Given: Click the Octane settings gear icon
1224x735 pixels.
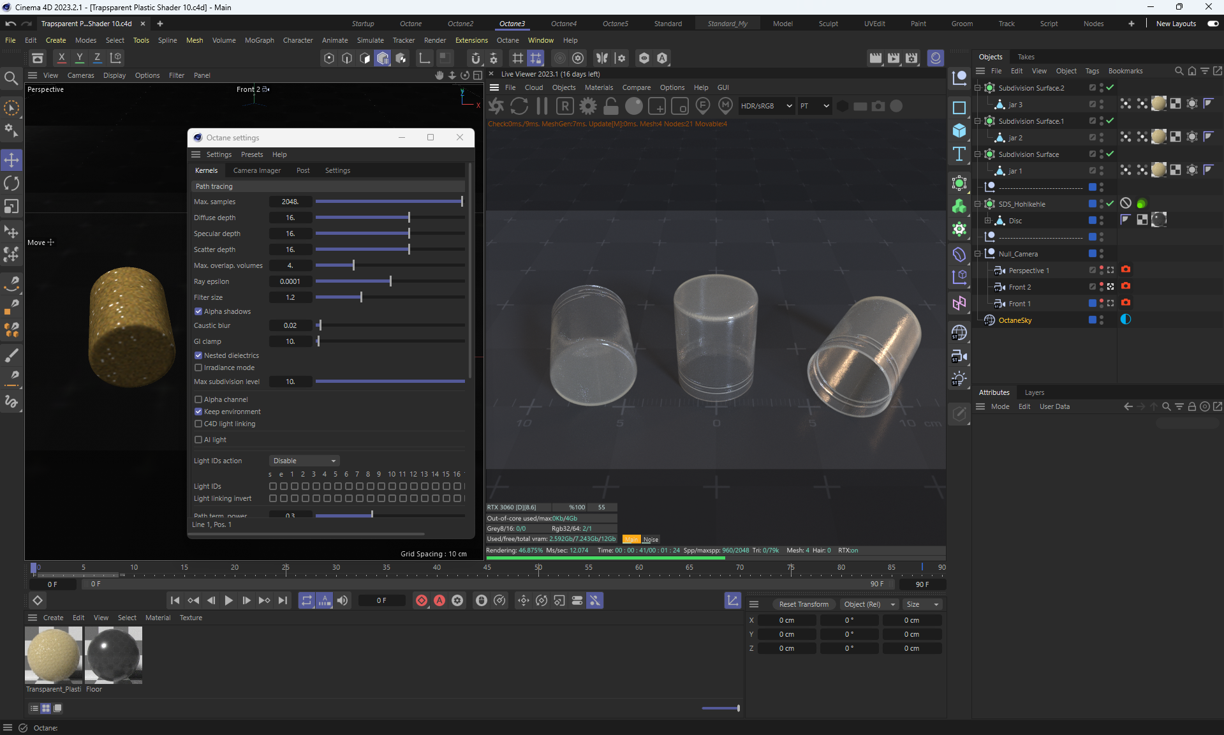Looking at the screenshot, I should pyautogui.click(x=587, y=107).
